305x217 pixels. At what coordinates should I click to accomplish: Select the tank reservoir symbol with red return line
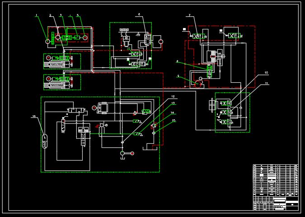[150, 147]
